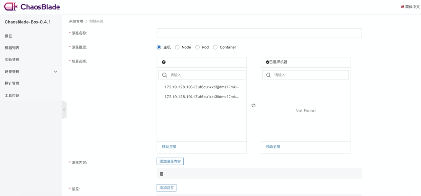
Task: Click the 已选择机器 header text
Action: tap(278, 62)
